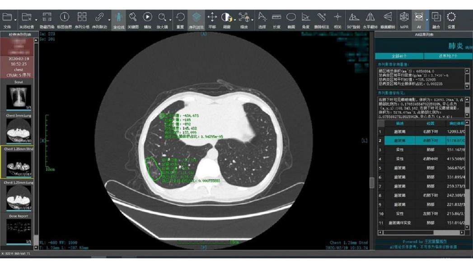The width and height of the screenshot is (473, 266).
Task: Activate the MPR reconstruction tool
Action: tap(403, 17)
